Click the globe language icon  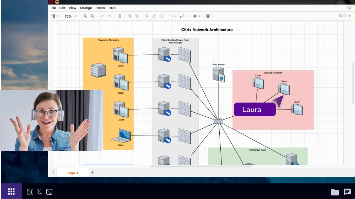coord(349,8)
